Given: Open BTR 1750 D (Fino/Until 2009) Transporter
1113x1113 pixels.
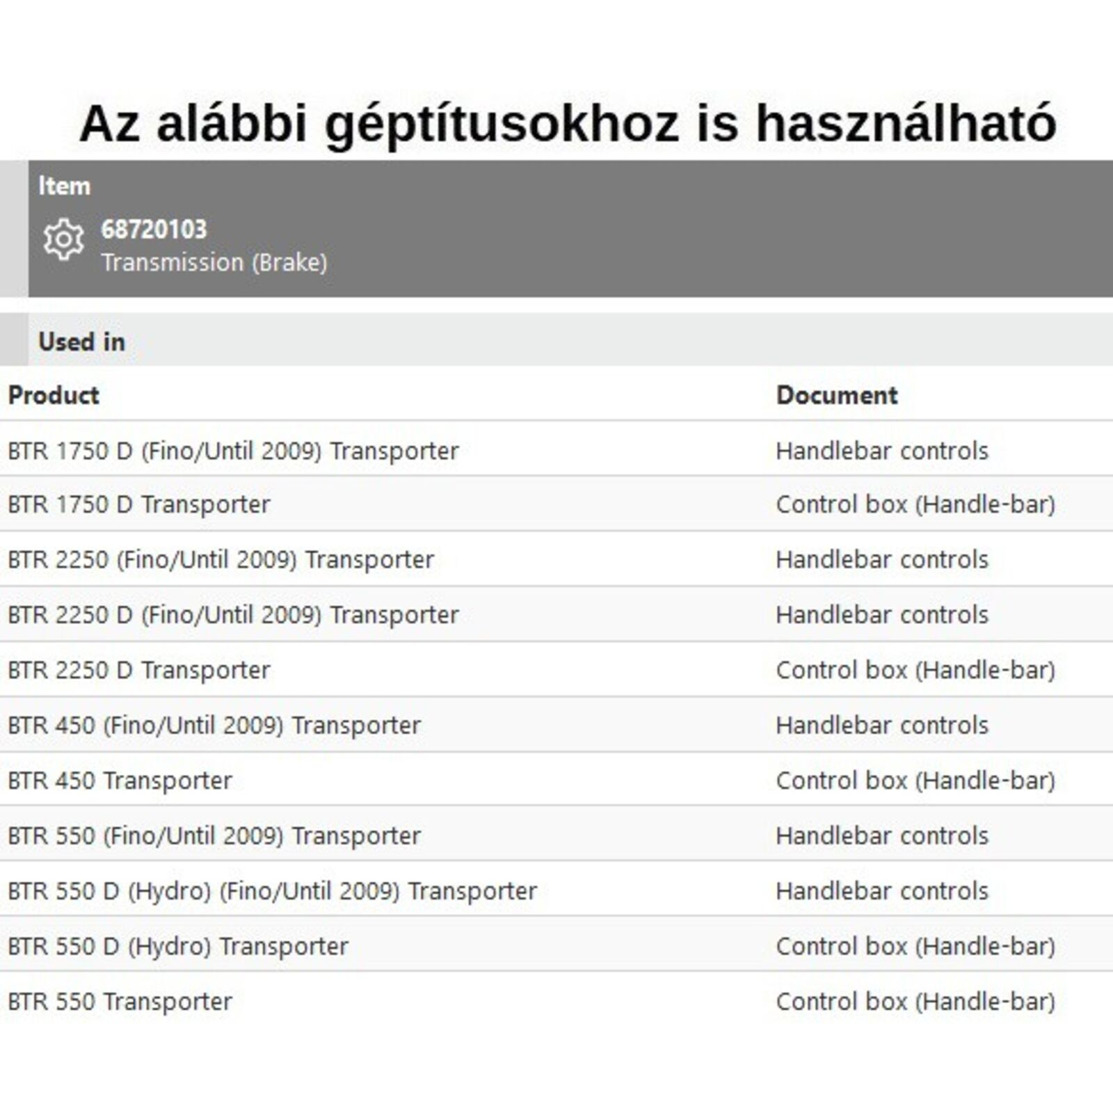Looking at the screenshot, I should pos(233,451).
